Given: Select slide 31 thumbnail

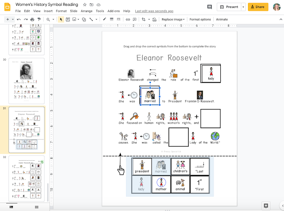Looking at the screenshot, I should (x=26, y=130).
